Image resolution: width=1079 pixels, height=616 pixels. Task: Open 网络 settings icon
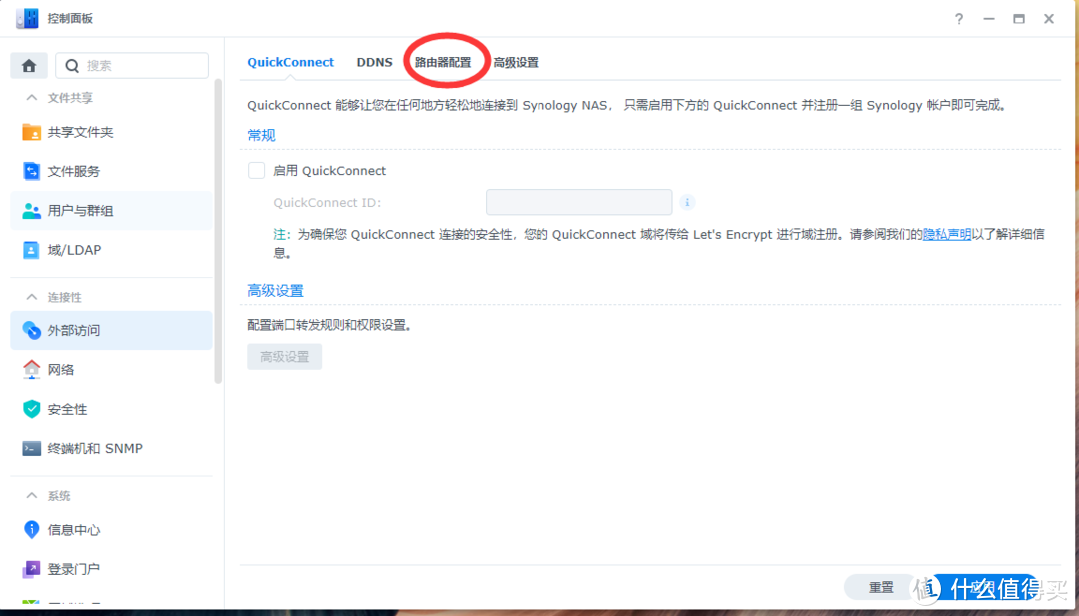32,369
